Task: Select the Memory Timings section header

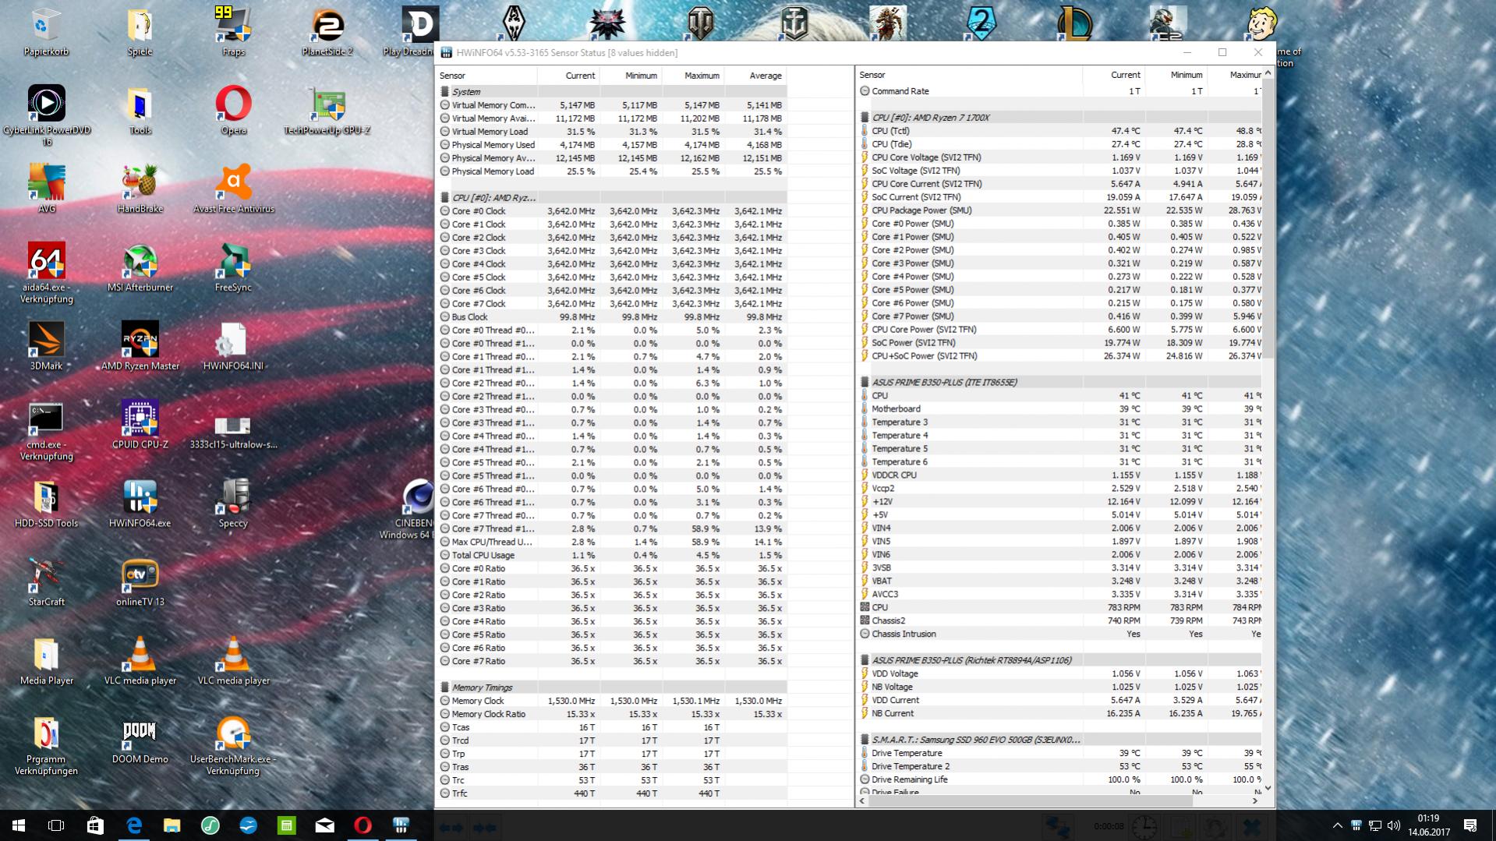Action: [612, 687]
